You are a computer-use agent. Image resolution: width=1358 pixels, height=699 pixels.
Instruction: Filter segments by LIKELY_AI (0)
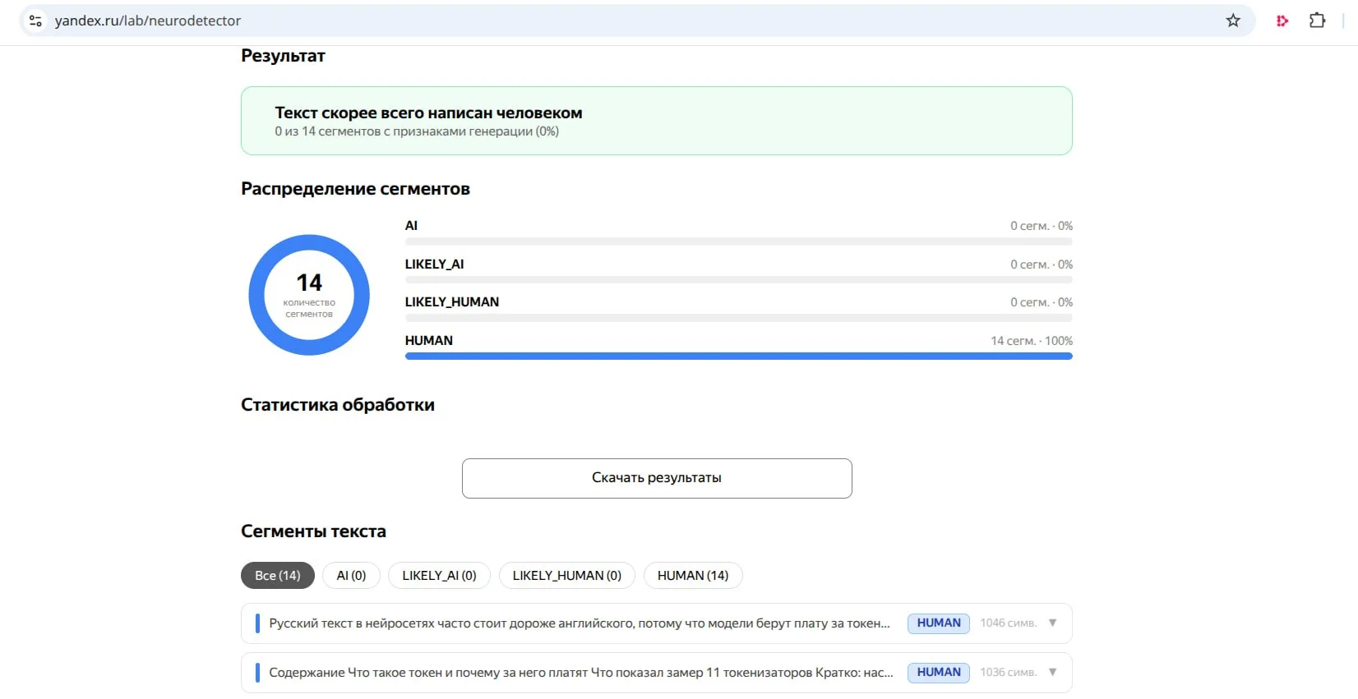pos(439,576)
